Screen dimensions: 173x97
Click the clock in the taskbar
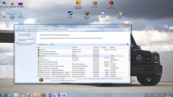pos(168,95)
